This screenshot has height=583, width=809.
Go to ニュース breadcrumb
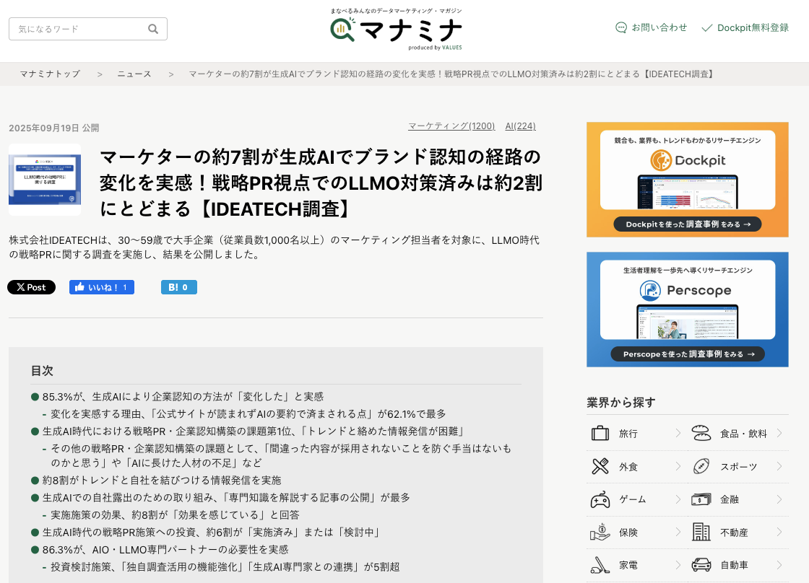coord(134,74)
